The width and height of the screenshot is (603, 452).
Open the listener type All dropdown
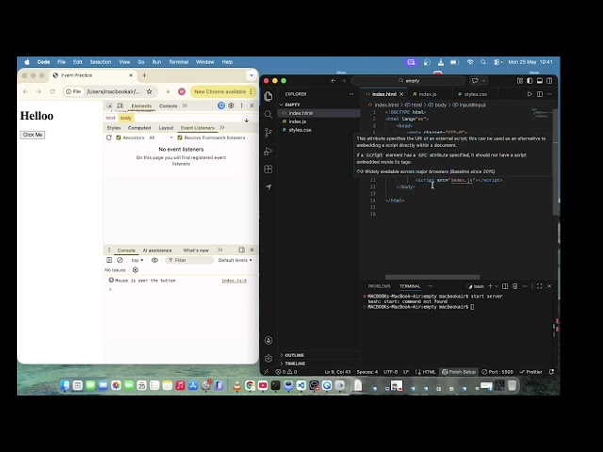coord(161,137)
